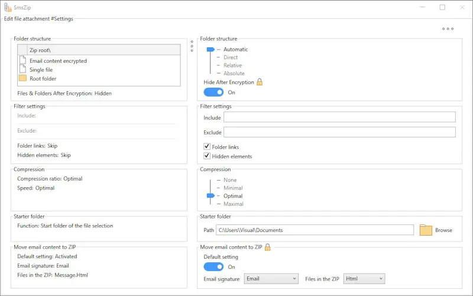
Task: Uncheck the Folder links checkbox
Action: (x=206, y=146)
